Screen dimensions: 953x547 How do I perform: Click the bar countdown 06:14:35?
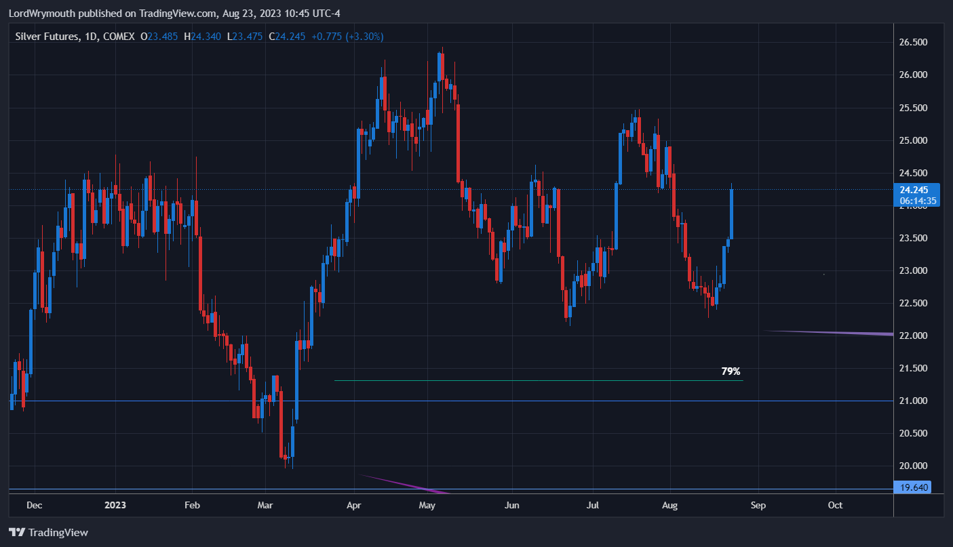[918, 201]
